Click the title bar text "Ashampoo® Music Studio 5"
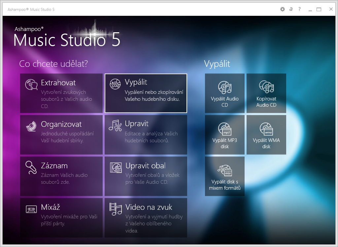338x247 pixels. [31, 10]
